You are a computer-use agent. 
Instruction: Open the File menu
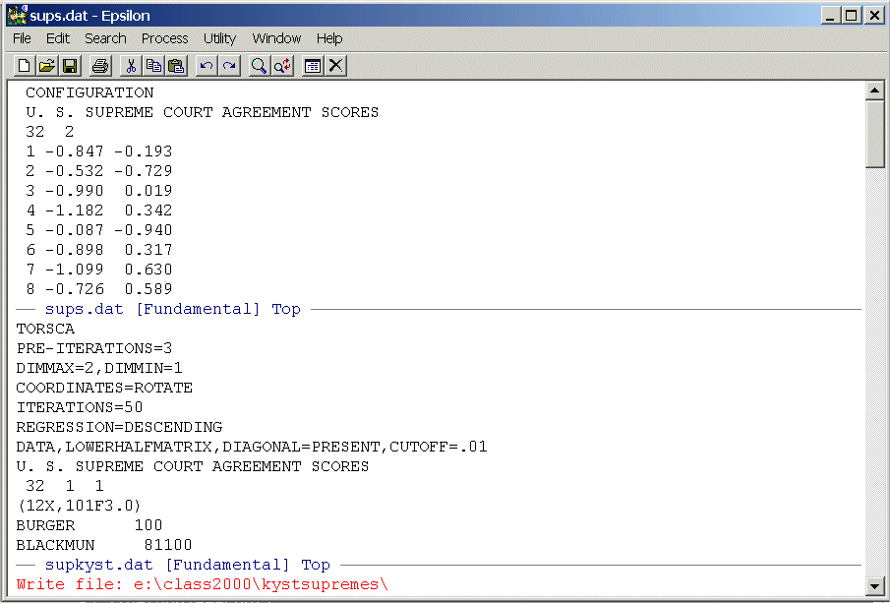click(22, 38)
